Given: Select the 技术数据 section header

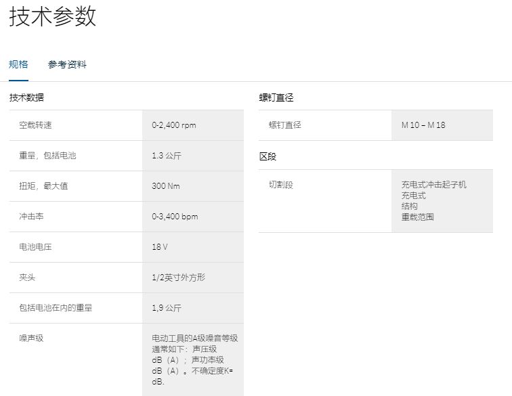Looking at the screenshot, I should (x=27, y=97).
